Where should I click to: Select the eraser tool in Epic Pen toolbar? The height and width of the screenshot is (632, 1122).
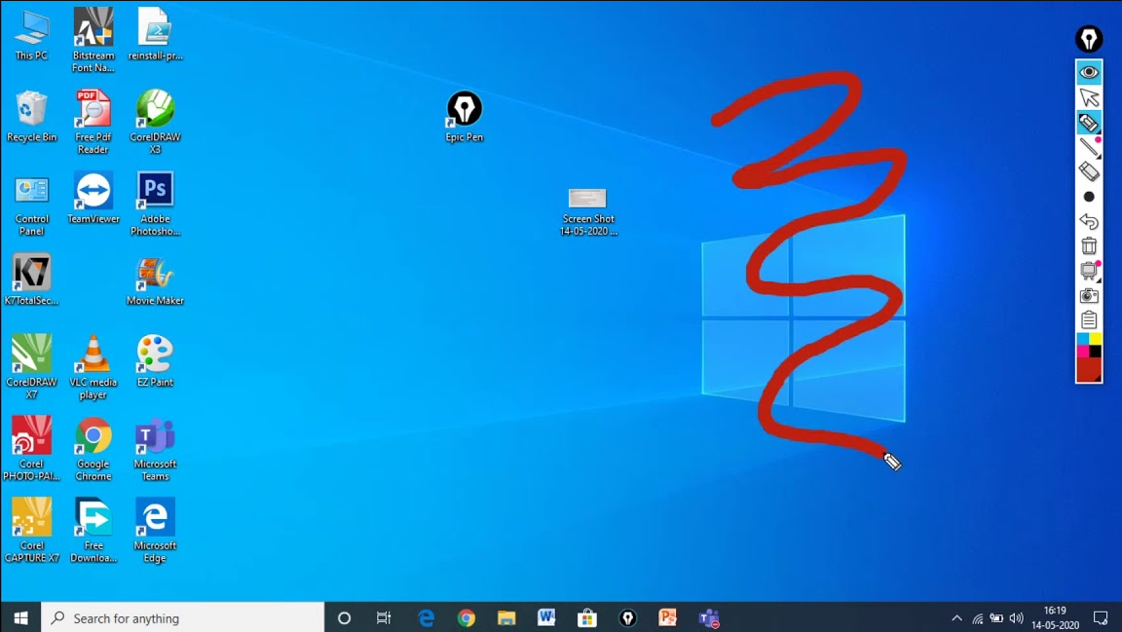(x=1088, y=171)
